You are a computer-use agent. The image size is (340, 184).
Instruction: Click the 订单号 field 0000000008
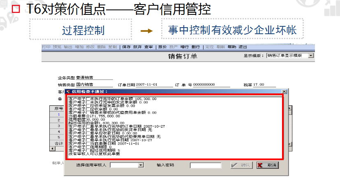(211, 85)
